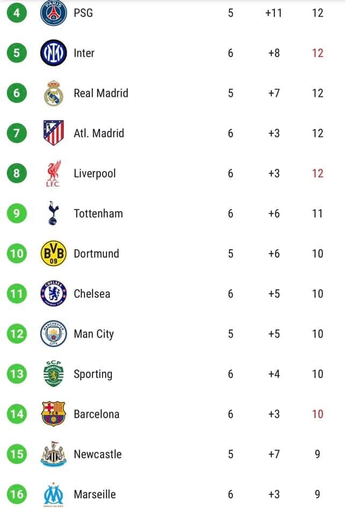Click Inter's red 12 points value
This screenshot has height=516, width=346.
point(318,53)
